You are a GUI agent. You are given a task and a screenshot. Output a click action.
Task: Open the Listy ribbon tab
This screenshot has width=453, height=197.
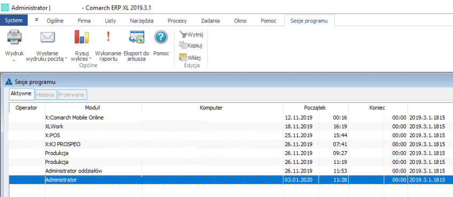pos(110,21)
